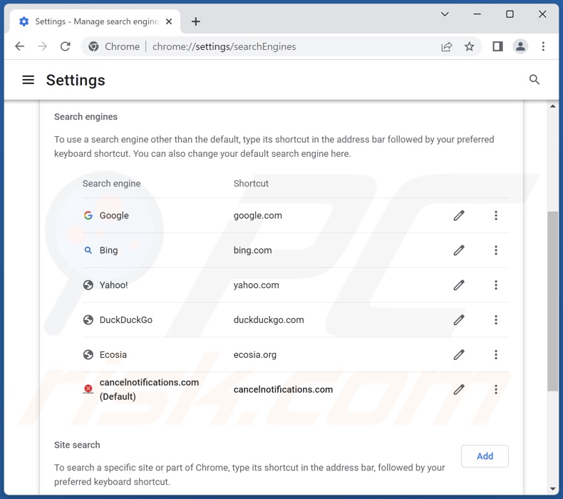Open Chrome's three-dot main menu

click(543, 46)
